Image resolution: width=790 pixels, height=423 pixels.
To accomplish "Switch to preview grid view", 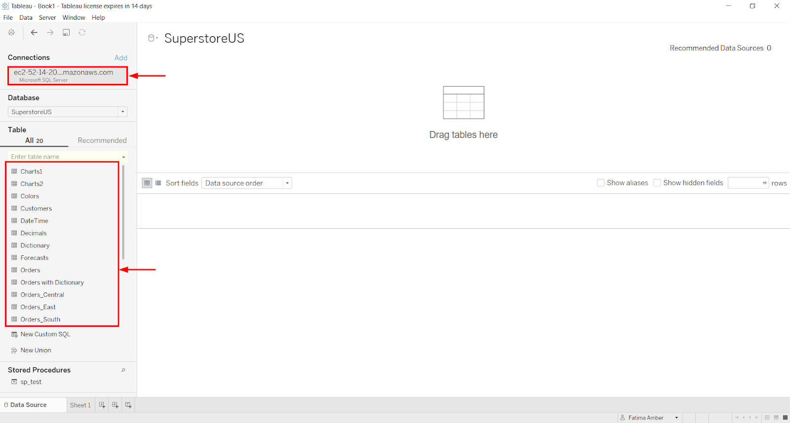I will [x=147, y=183].
